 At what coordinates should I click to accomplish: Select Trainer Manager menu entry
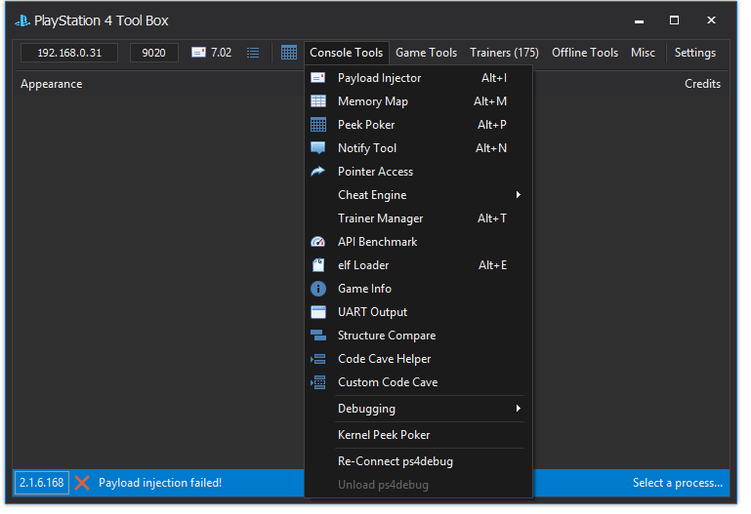click(418, 218)
